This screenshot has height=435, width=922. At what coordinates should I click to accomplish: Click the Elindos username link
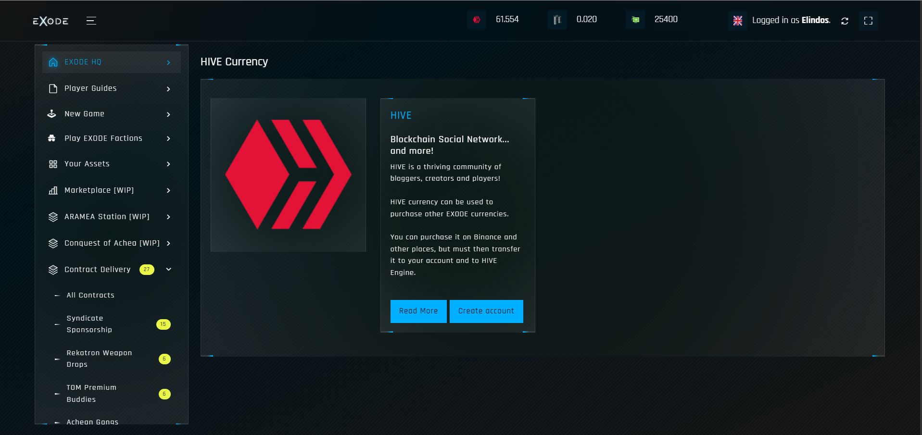coord(816,20)
